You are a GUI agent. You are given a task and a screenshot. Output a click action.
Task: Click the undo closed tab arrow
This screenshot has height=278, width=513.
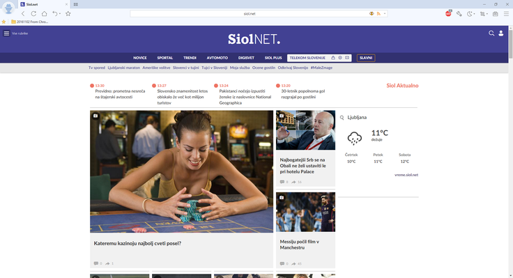click(x=54, y=14)
